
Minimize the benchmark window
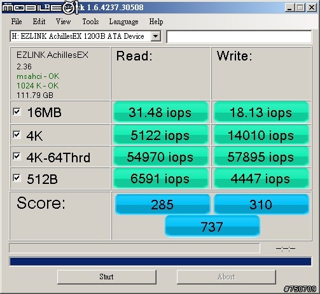coord(289,8)
